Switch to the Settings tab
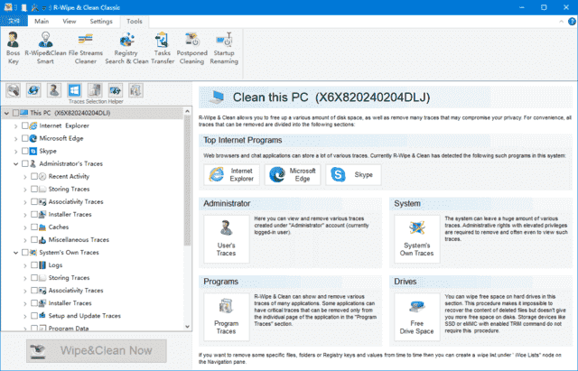This screenshot has height=371, width=578. [x=101, y=20]
